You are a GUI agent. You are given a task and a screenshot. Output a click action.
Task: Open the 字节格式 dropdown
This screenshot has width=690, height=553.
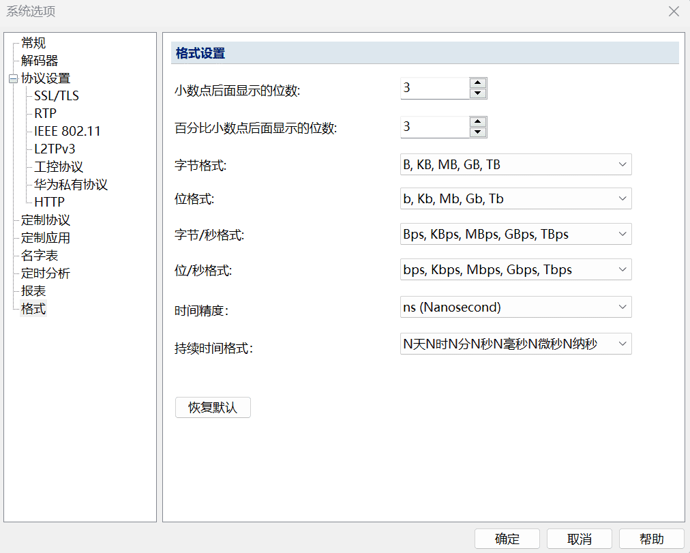pyautogui.click(x=622, y=164)
